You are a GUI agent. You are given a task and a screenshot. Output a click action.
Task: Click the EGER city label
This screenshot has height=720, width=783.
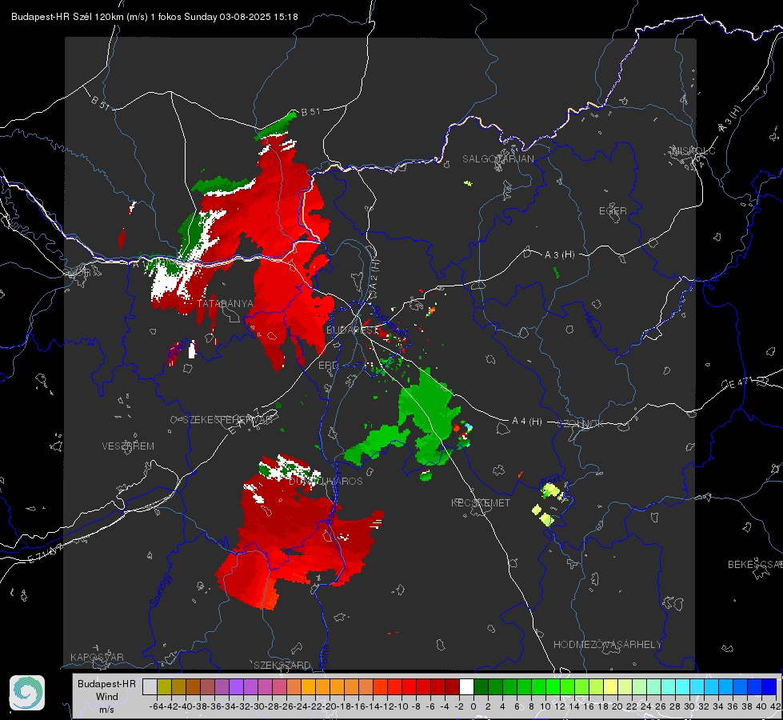point(613,211)
